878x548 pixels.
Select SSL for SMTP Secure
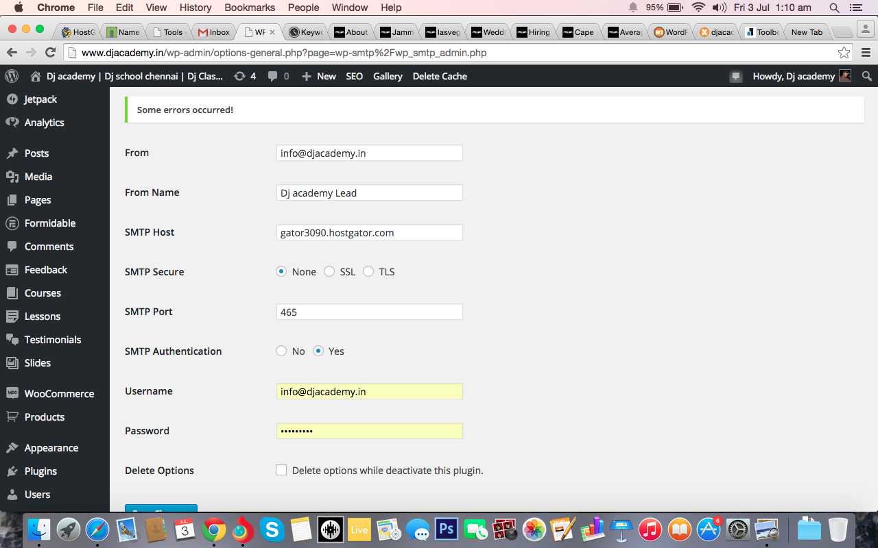pos(329,271)
